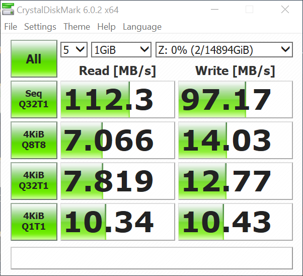303x276 pixels.
Task: Click the empty comment field at bottom
Action: coord(151,258)
